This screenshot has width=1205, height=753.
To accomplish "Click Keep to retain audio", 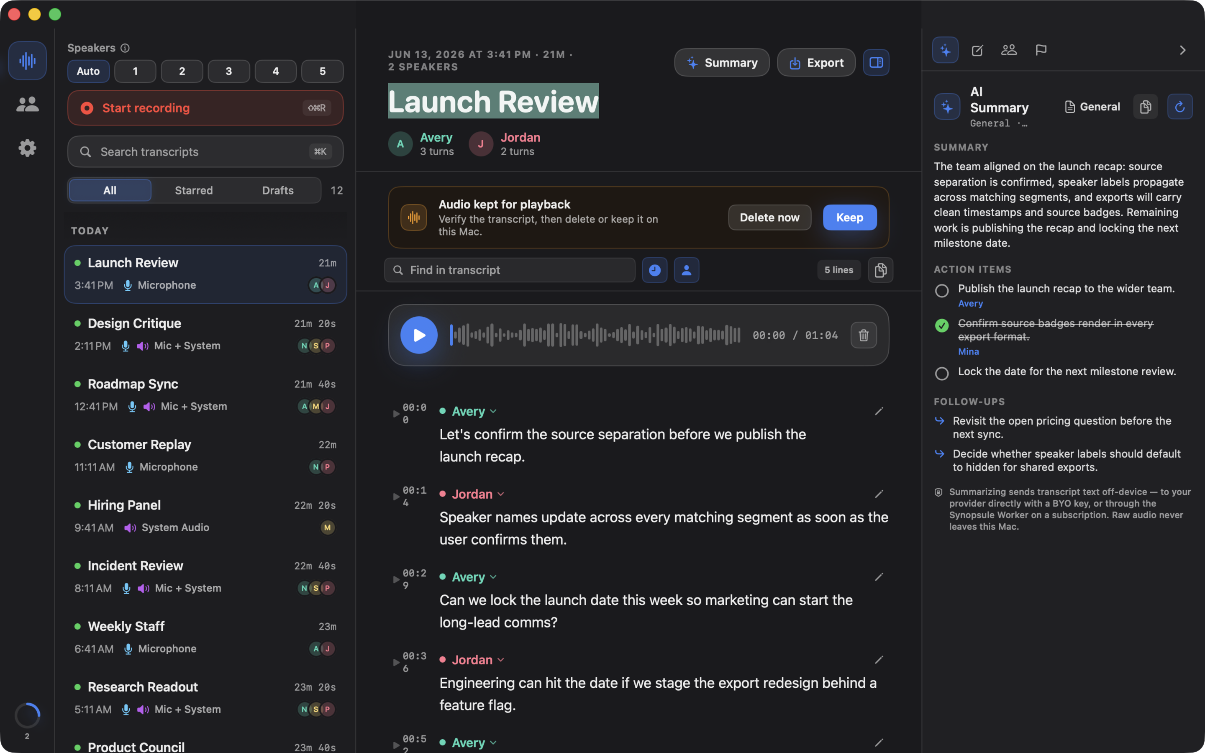I will (849, 218).
